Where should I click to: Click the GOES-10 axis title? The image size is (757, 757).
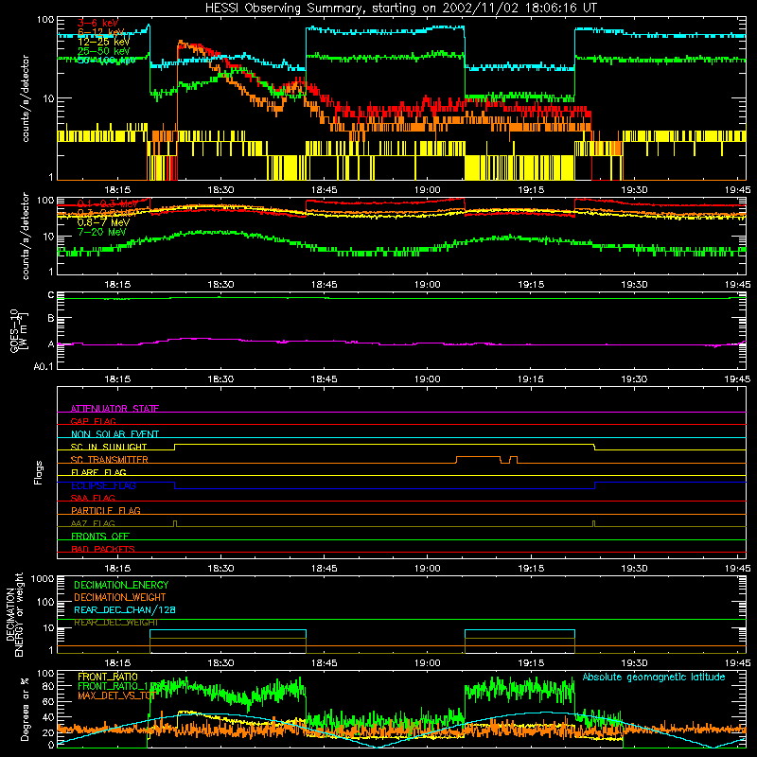[18, 330]
